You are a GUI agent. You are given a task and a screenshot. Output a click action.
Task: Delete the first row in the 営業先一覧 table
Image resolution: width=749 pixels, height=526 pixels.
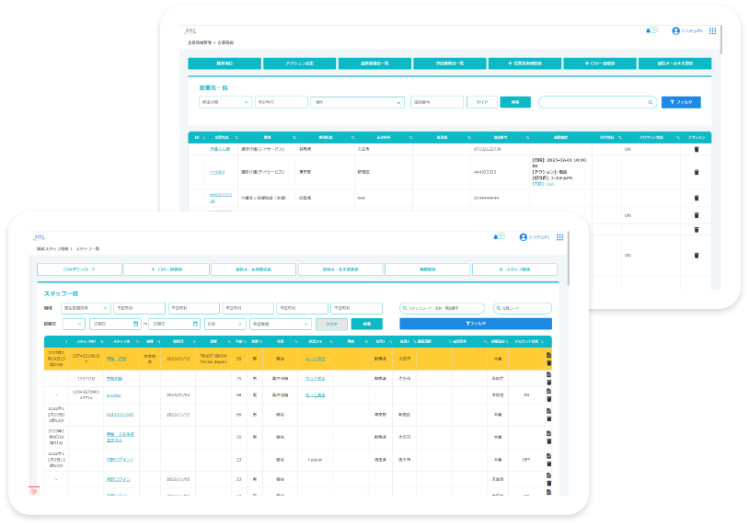697,148
